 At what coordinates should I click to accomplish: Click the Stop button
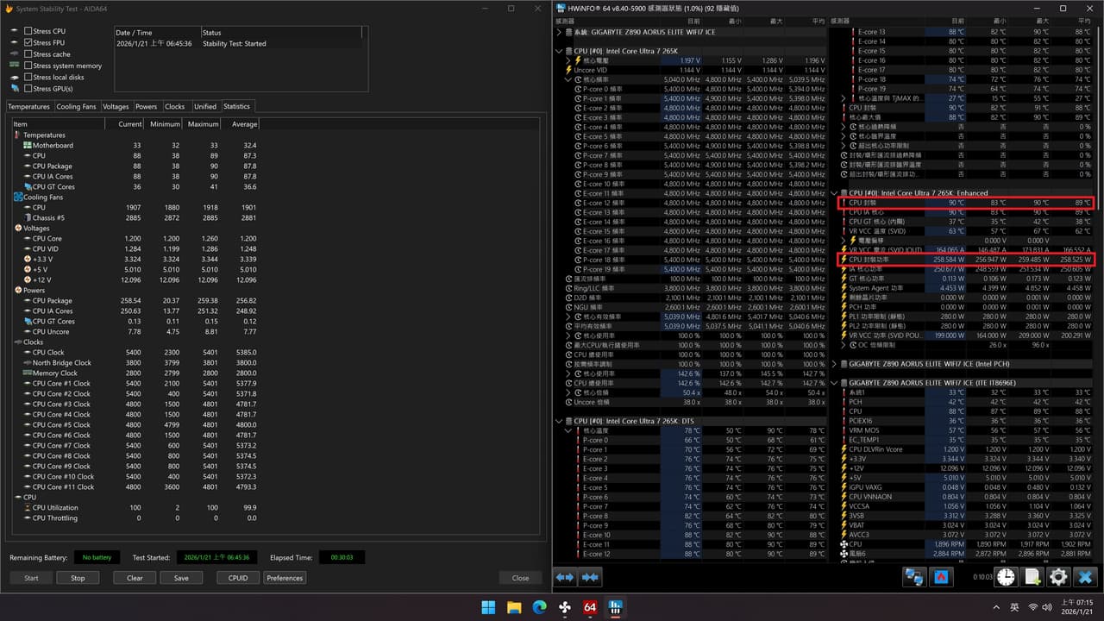click(78, 578)
